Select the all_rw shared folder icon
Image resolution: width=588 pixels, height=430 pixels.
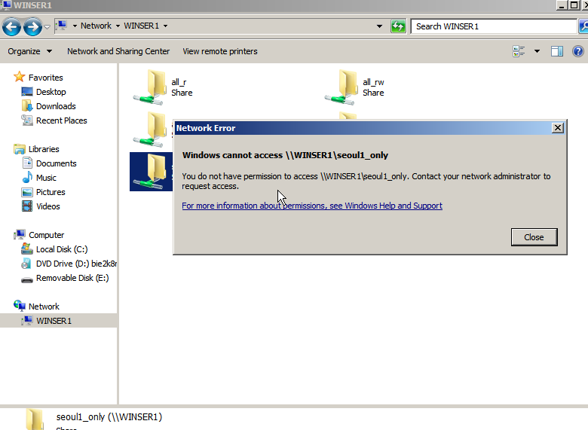341,87
